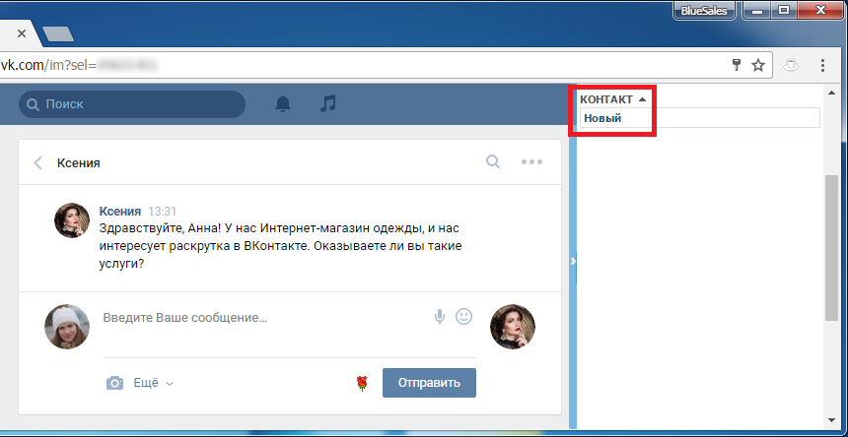The width and height of the screenshot is (848, 437).
Task: Click the key icon in address bar
Action: (735, 65)
